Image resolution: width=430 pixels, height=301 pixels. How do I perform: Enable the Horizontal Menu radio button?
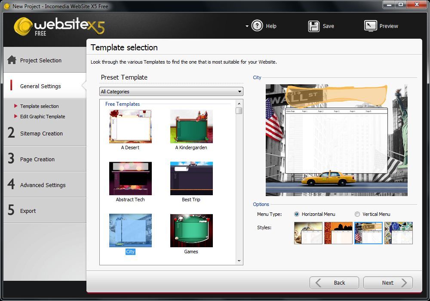pyautogui.click(x=297, y=214)
